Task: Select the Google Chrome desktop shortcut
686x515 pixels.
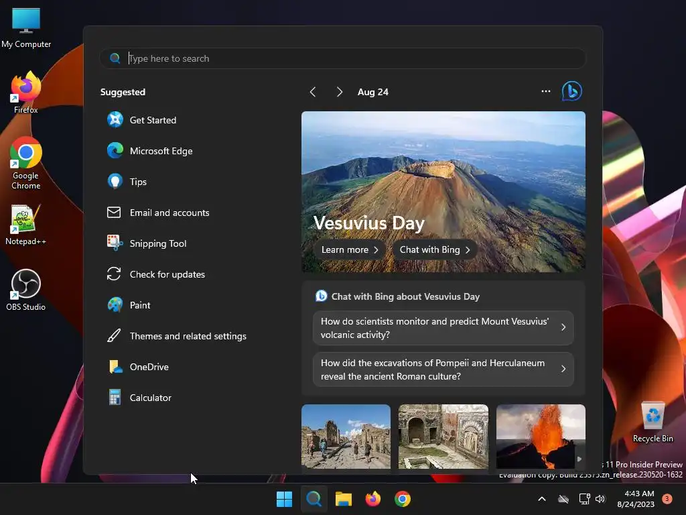Action: [x=26, y=163]
